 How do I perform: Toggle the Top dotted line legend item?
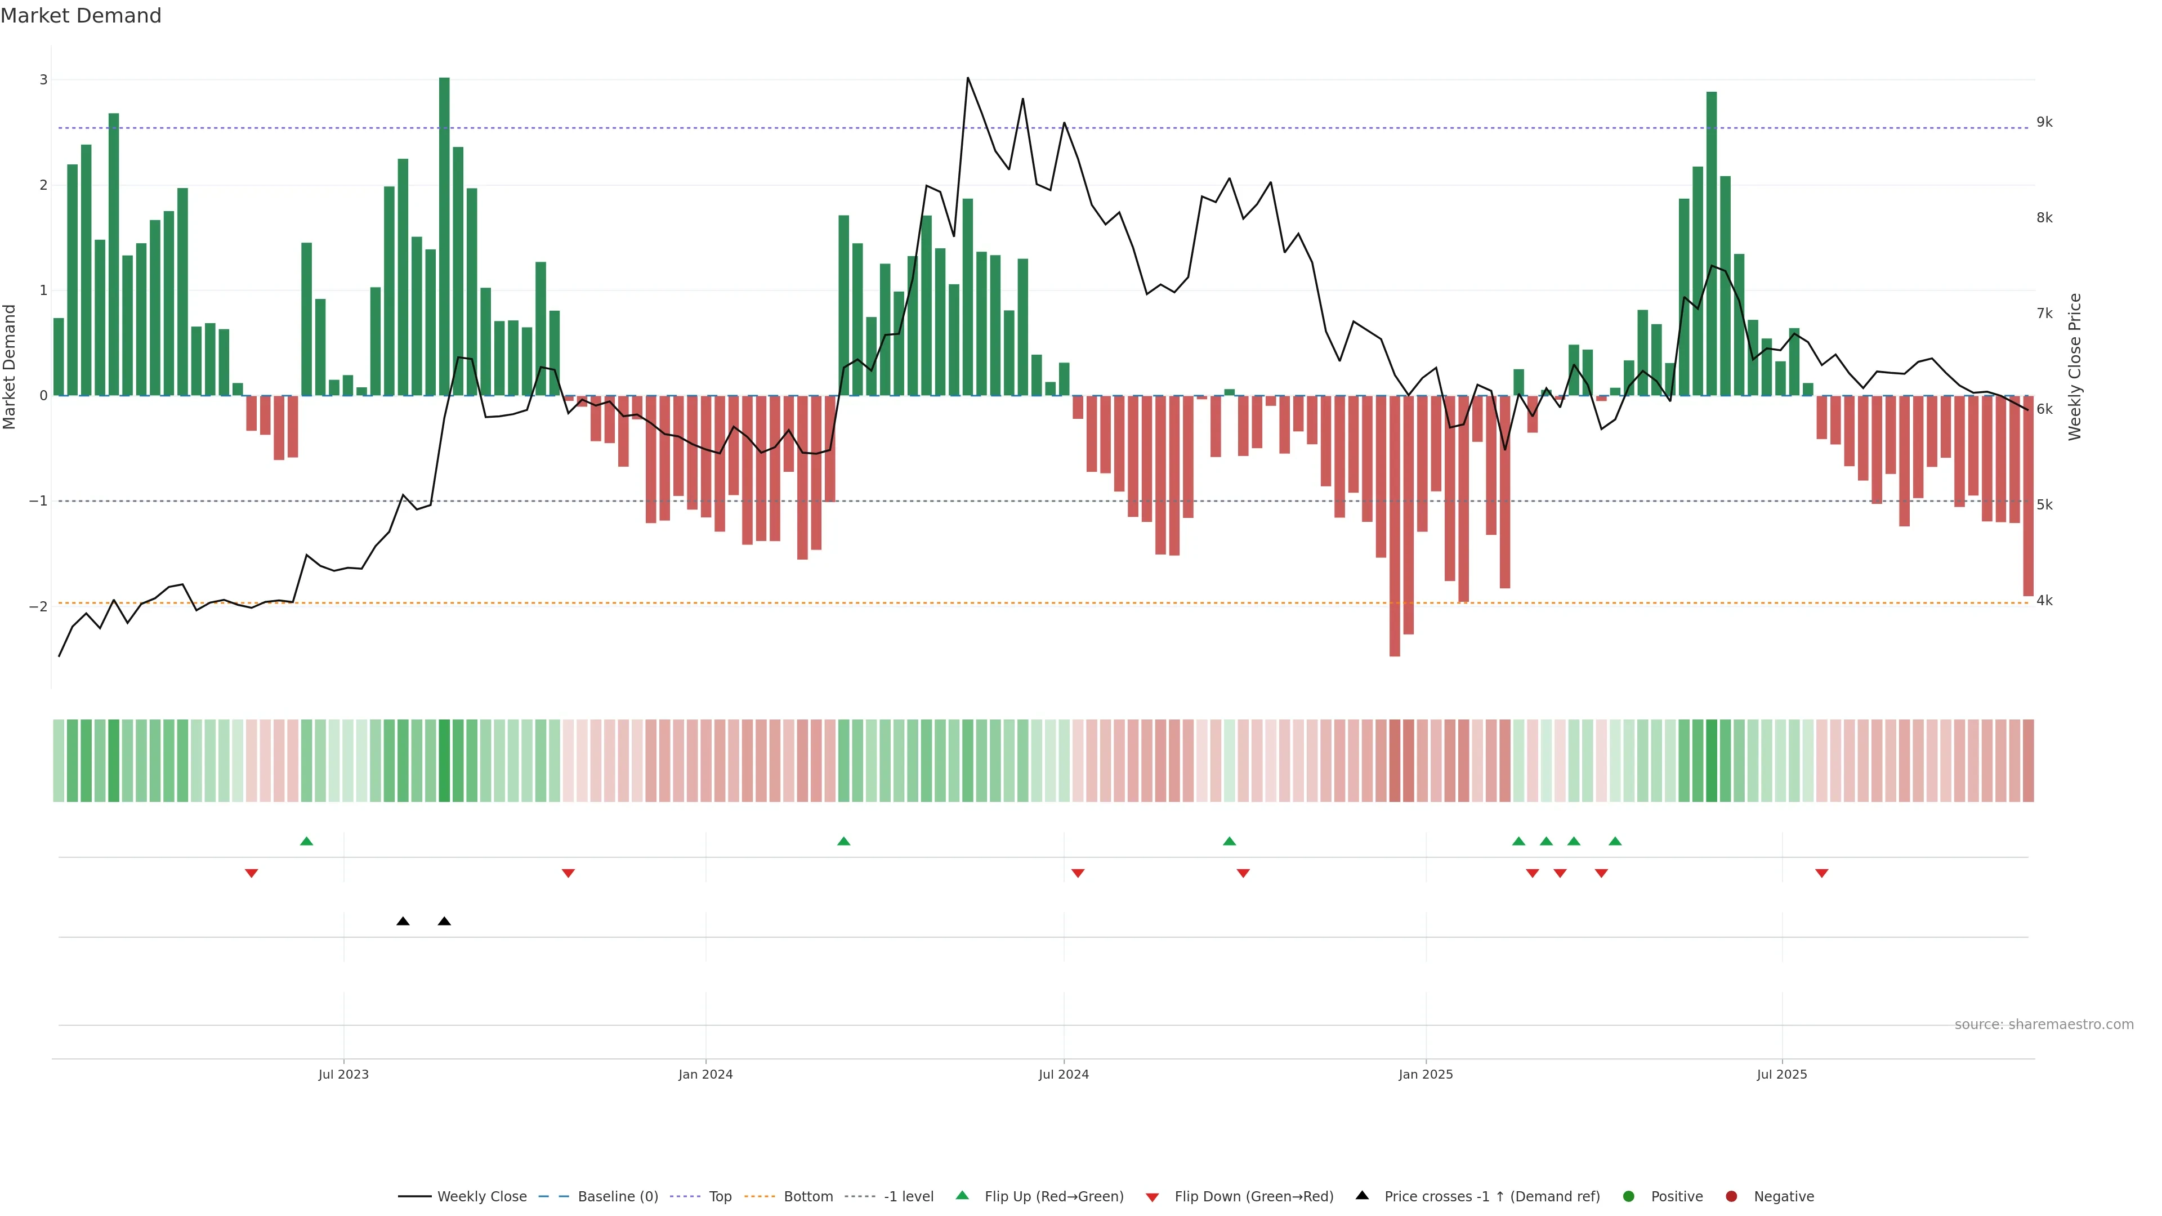[720, 1197]
